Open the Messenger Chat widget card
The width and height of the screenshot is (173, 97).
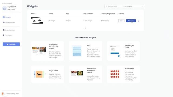[x=123, y=51]
